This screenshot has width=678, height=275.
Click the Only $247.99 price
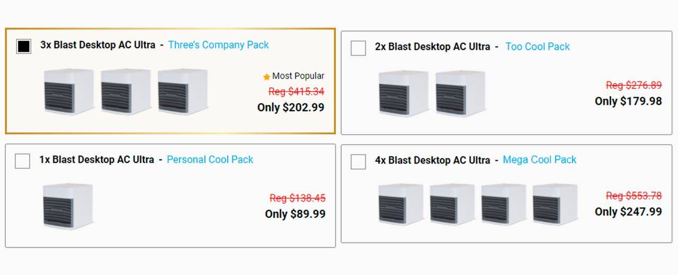628,212
